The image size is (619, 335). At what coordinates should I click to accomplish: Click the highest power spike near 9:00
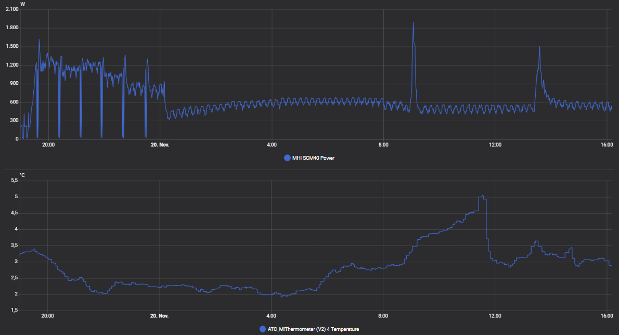(413, 23)
